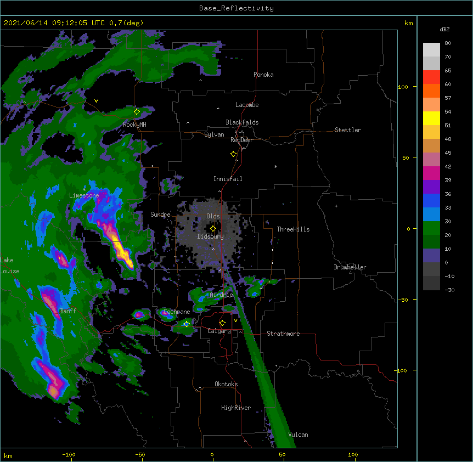Click the yellow diamond marker above RockyMH

(x=137, y=111)
